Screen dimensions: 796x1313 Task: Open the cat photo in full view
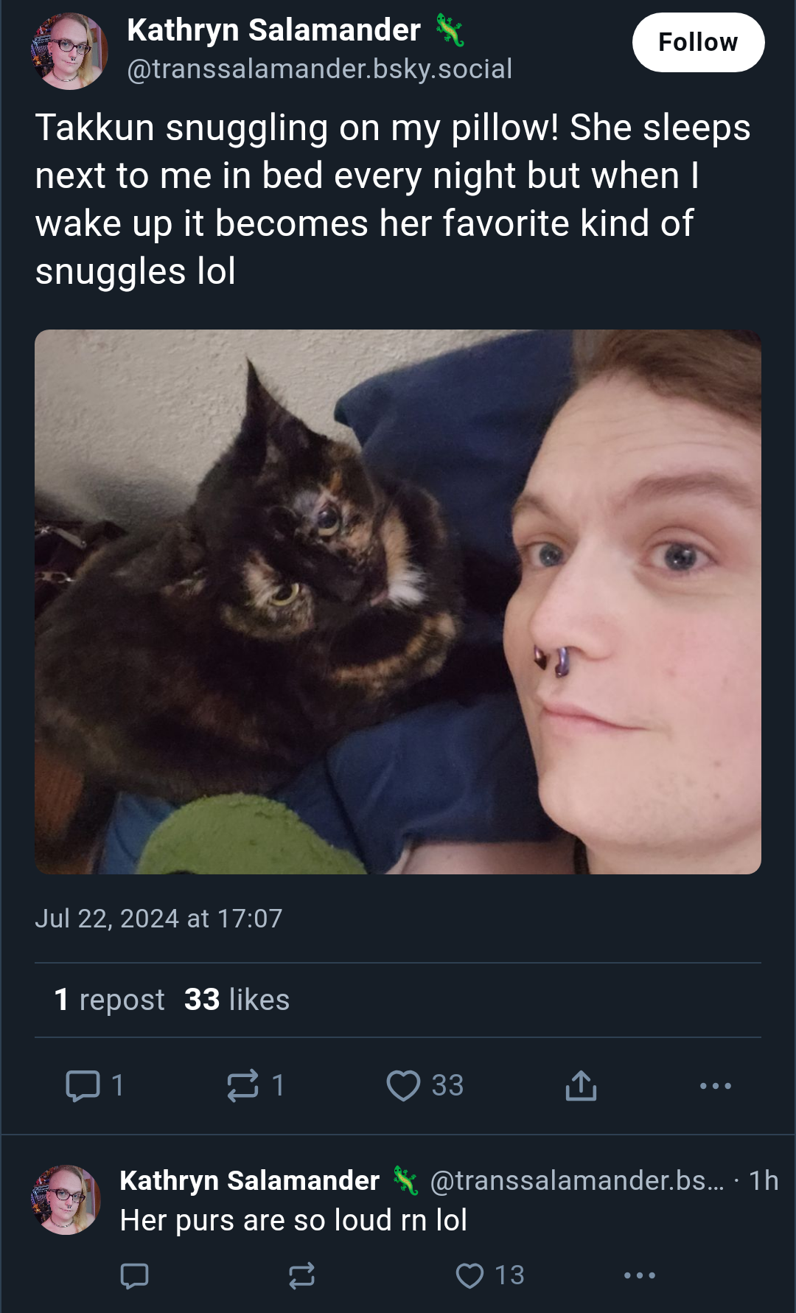tap(398, 602)
